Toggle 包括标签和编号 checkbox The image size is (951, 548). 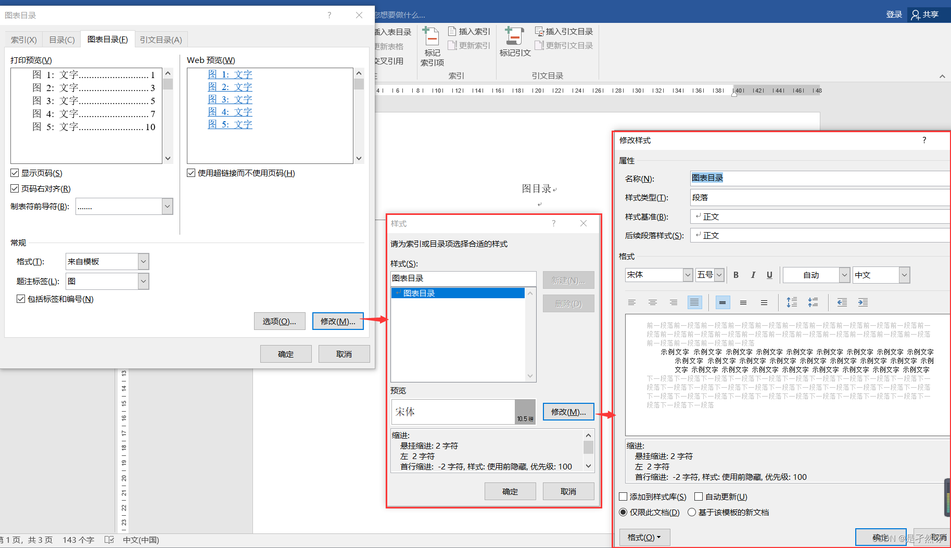tap(21, 299)
